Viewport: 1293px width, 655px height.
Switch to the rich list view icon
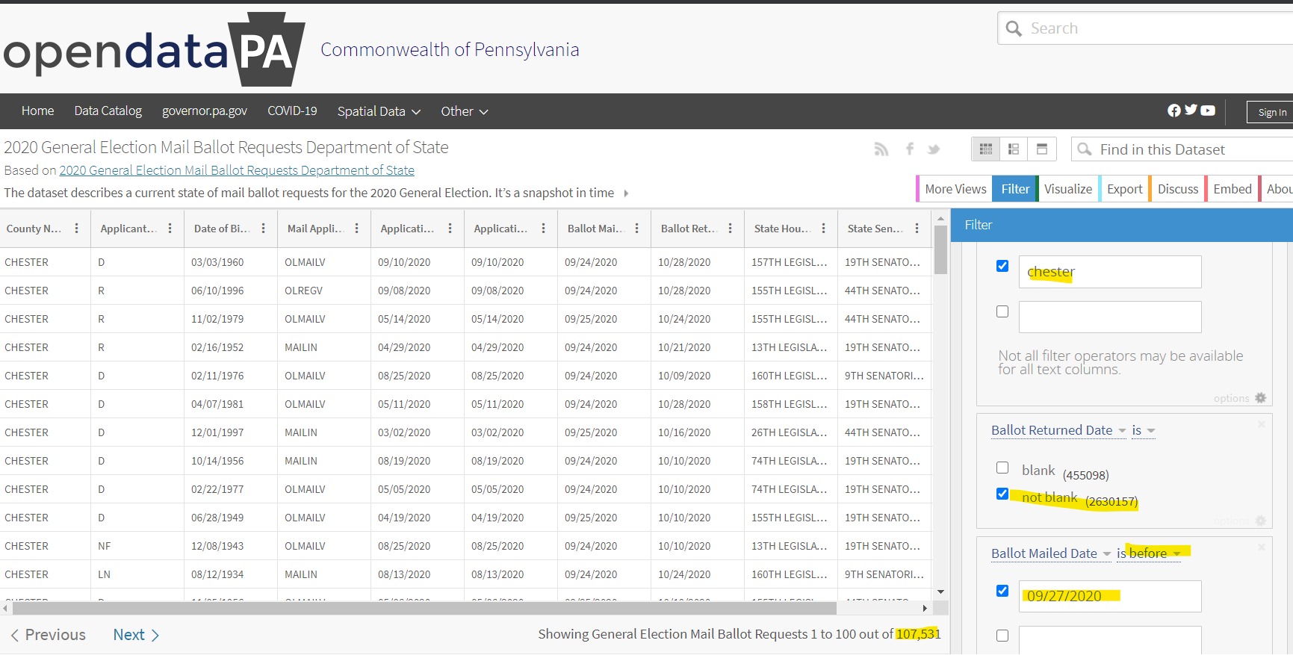tap(1014, 149)
